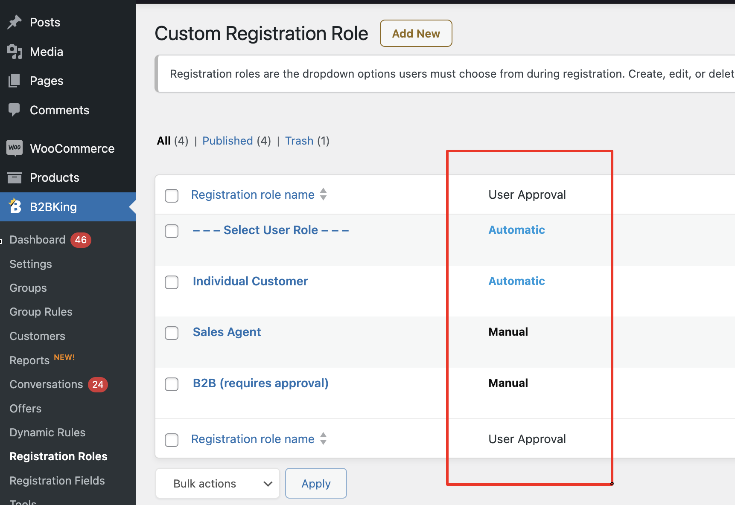Check the Individual Customer row checkbox

[x=172, y=282]
